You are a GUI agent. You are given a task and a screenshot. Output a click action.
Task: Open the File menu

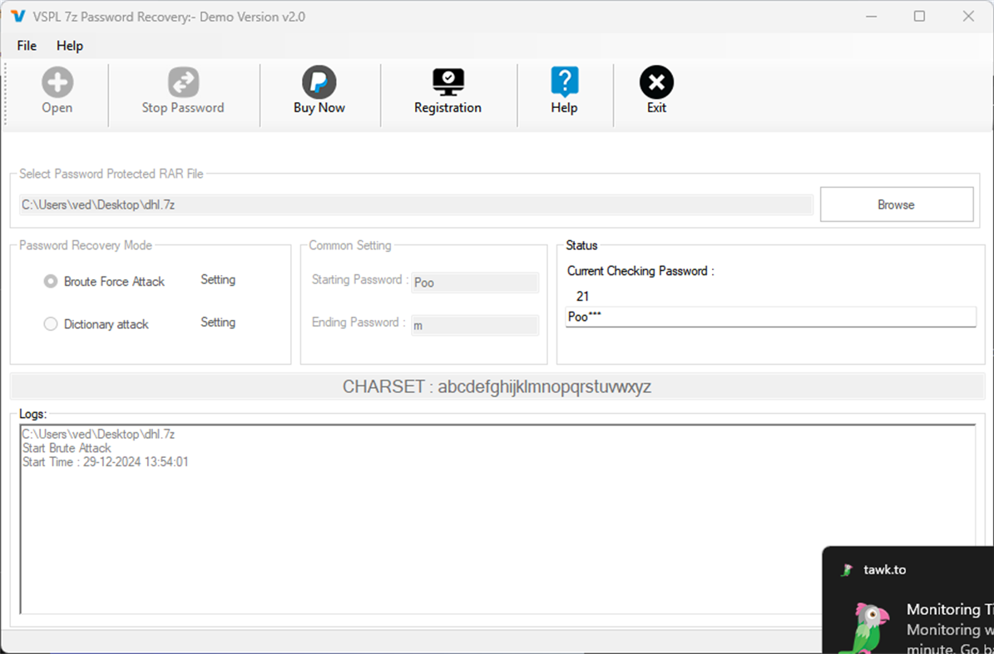pyautogui.click(x=26, y=46)
